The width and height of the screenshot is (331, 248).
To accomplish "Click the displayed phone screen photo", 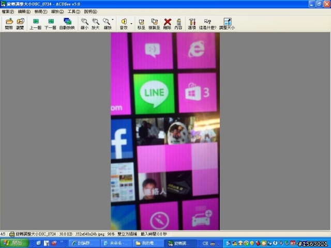I will click(x=165, y=131).
